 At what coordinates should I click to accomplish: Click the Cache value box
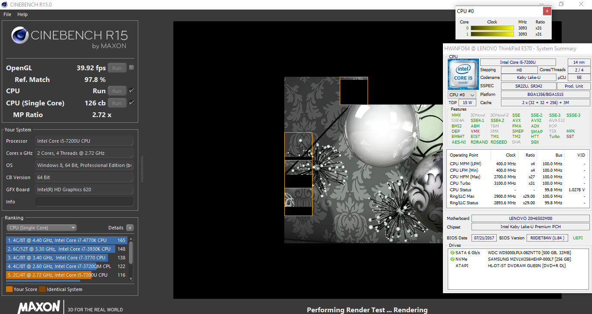(x=546, y=103)
